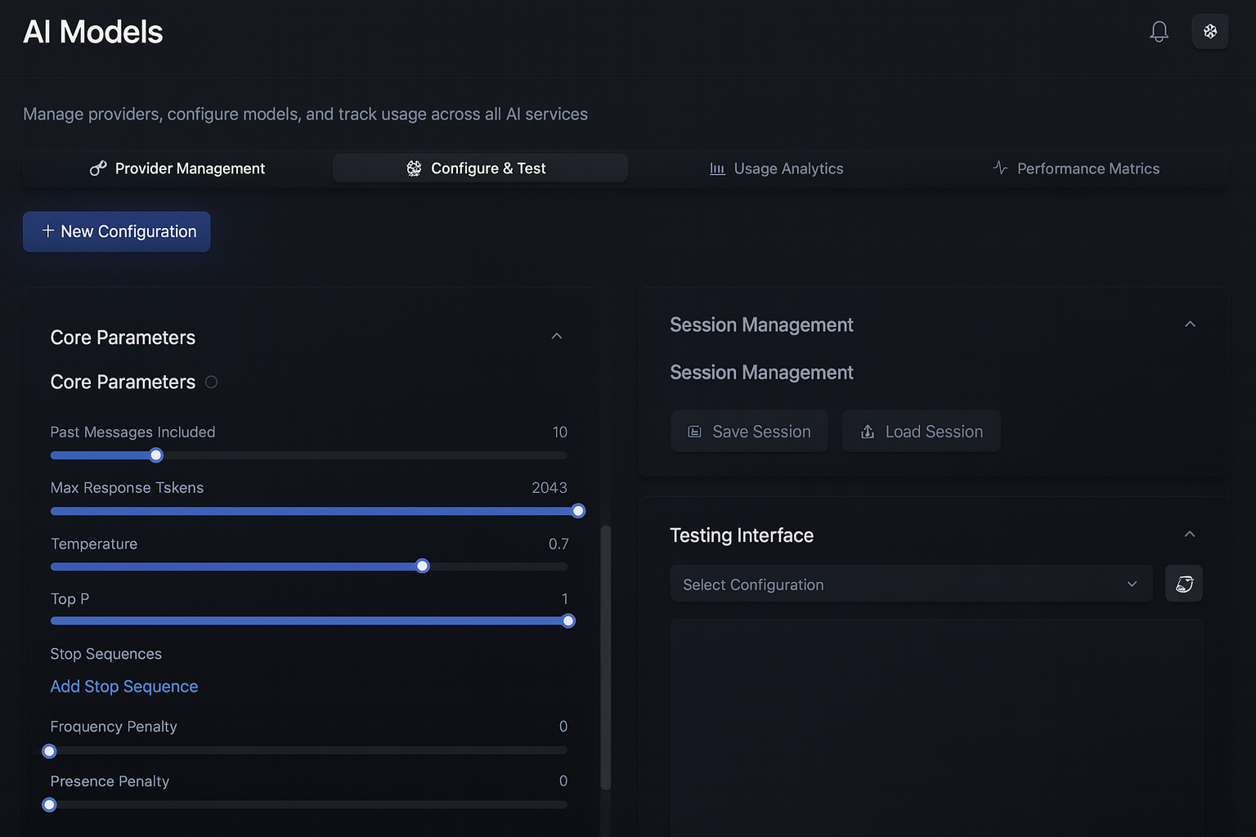Click the Temperature slider handle
Viewport: 1256px width, 837px height.
point(422,566)
